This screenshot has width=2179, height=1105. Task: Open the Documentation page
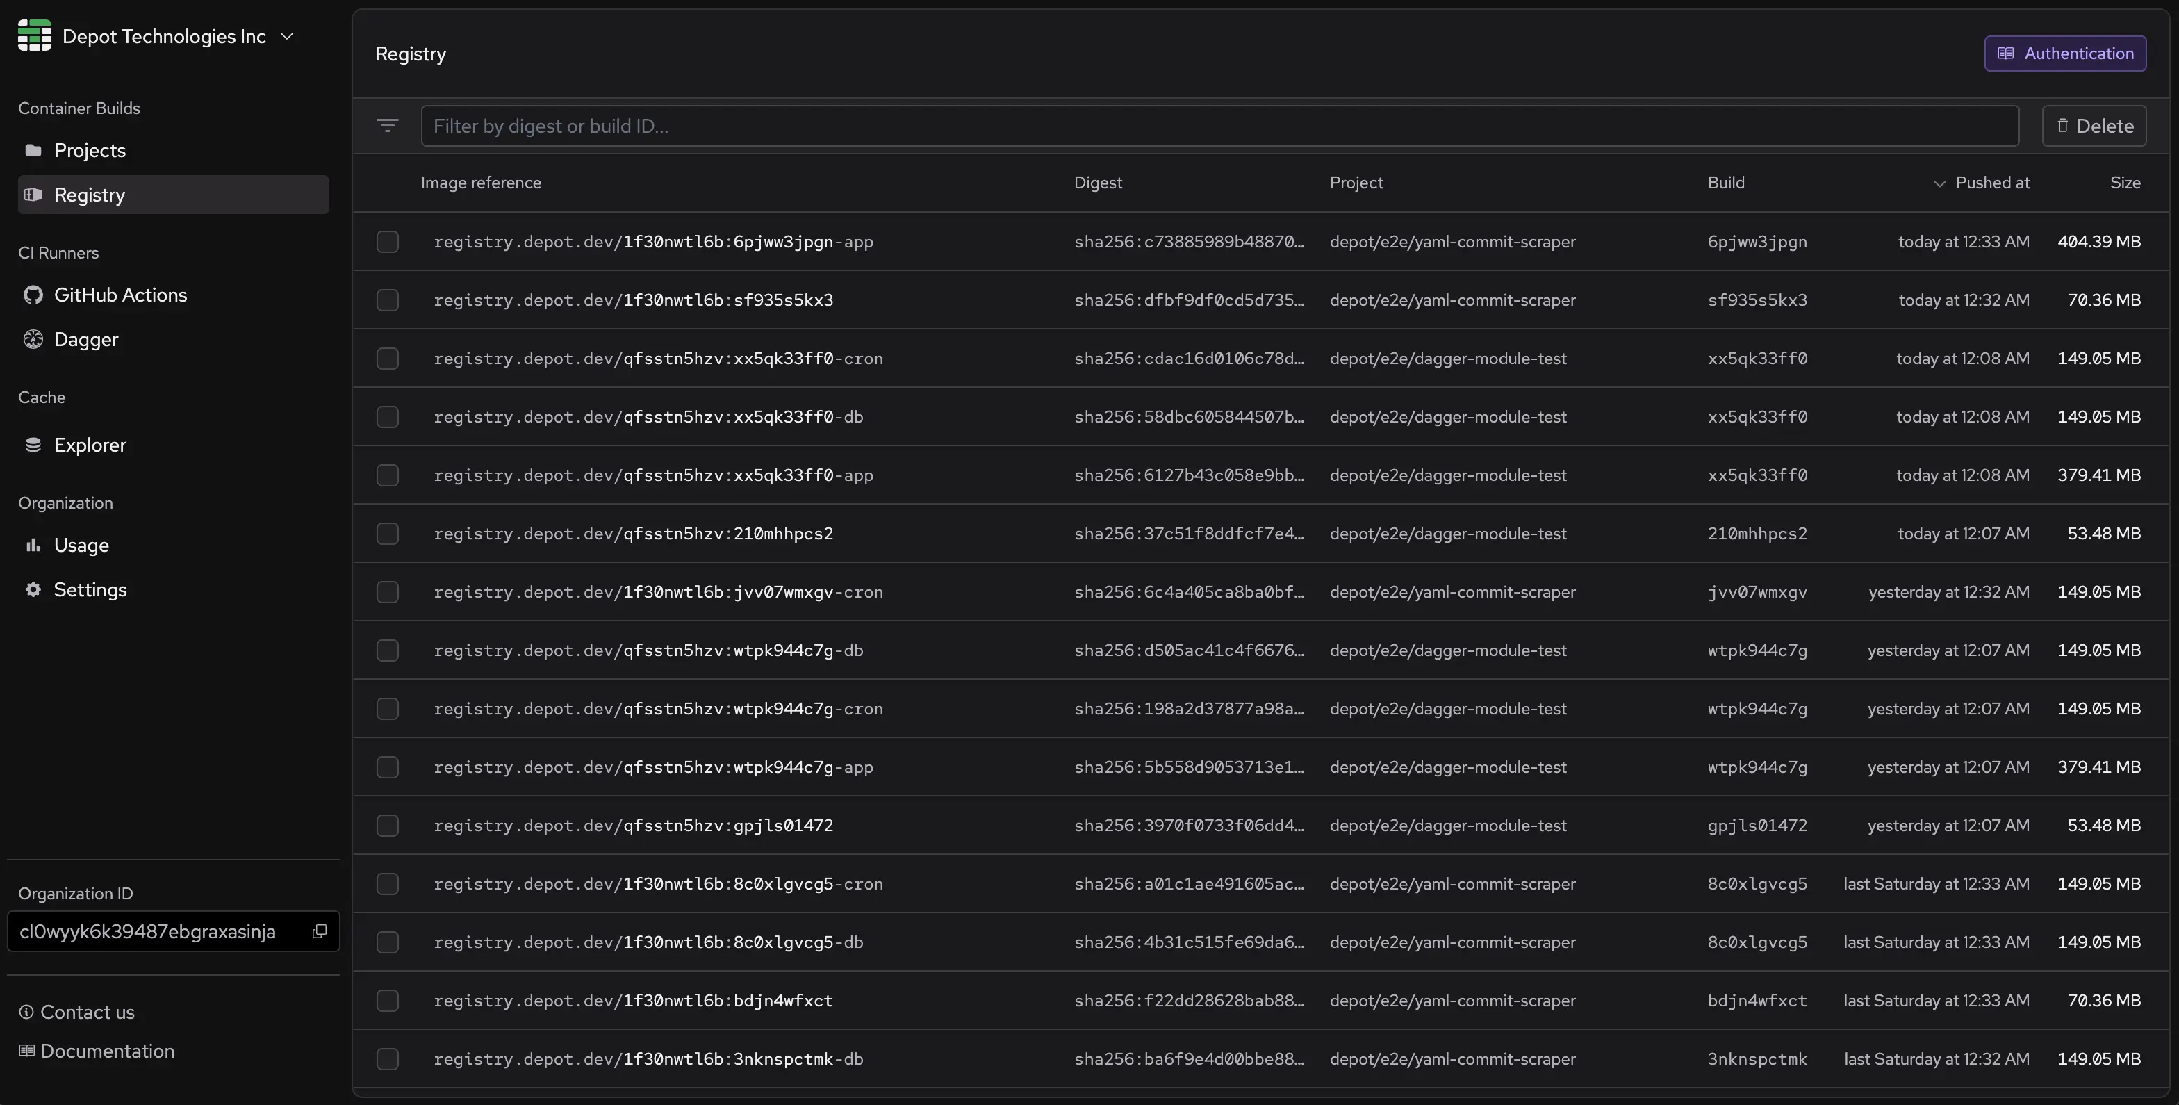(106, 1051)
